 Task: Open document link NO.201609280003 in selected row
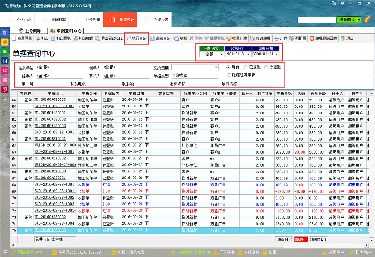pos(50,230)
